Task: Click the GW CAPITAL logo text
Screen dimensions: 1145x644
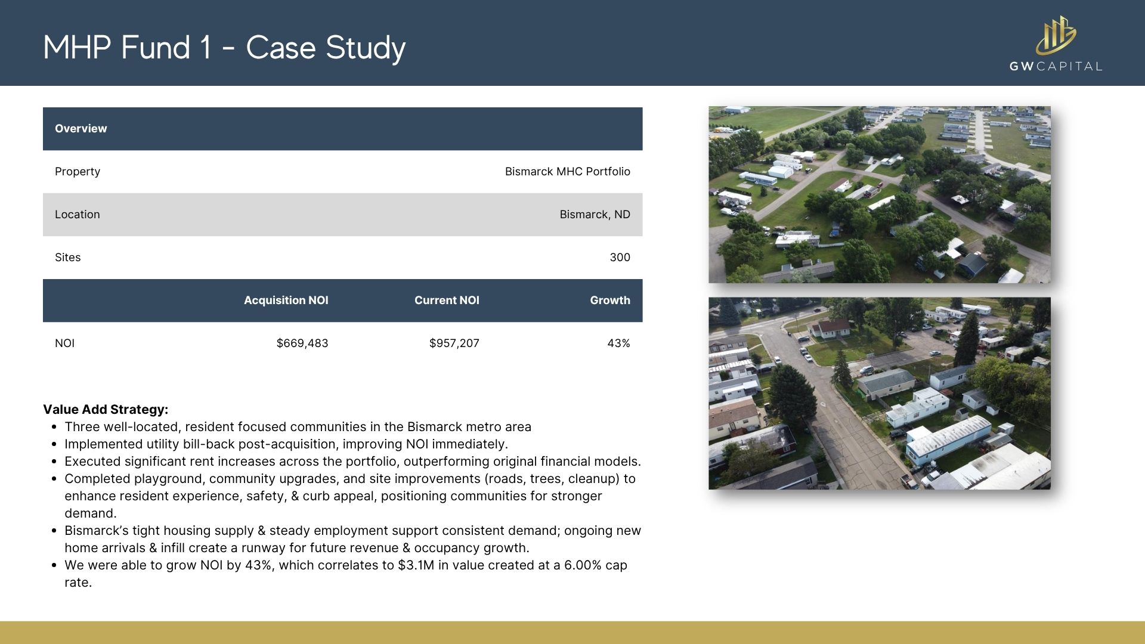Action: click(1056, 66)
